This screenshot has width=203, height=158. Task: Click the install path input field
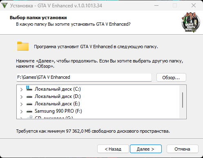84,77
